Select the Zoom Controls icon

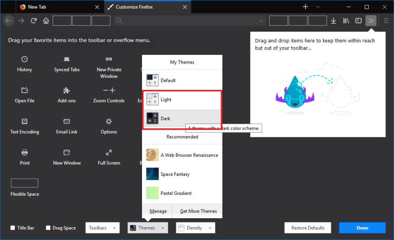(x=109, y=90)
